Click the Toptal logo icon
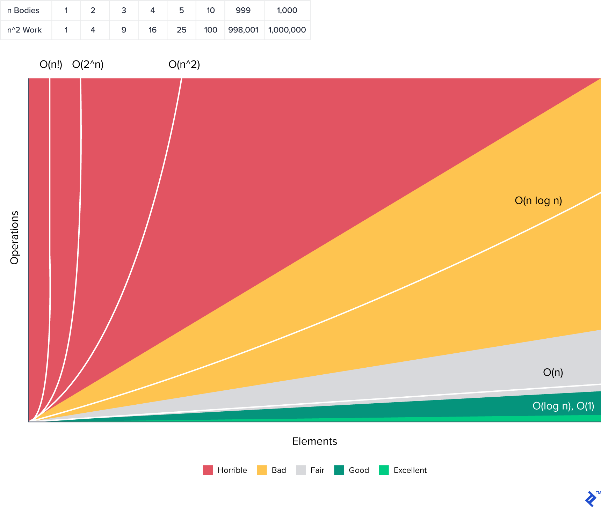Viewport: 601px width, 507px height. (591, 499)
